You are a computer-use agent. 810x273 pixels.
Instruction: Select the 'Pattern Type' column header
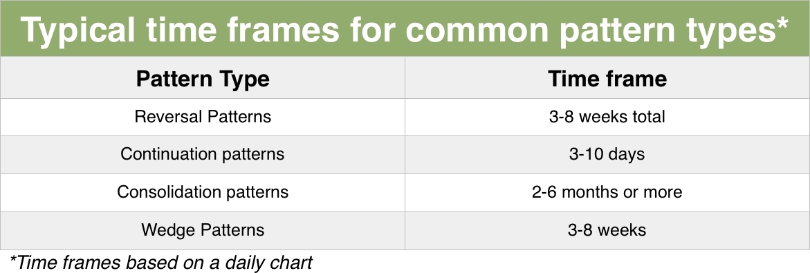coord(203,77)
